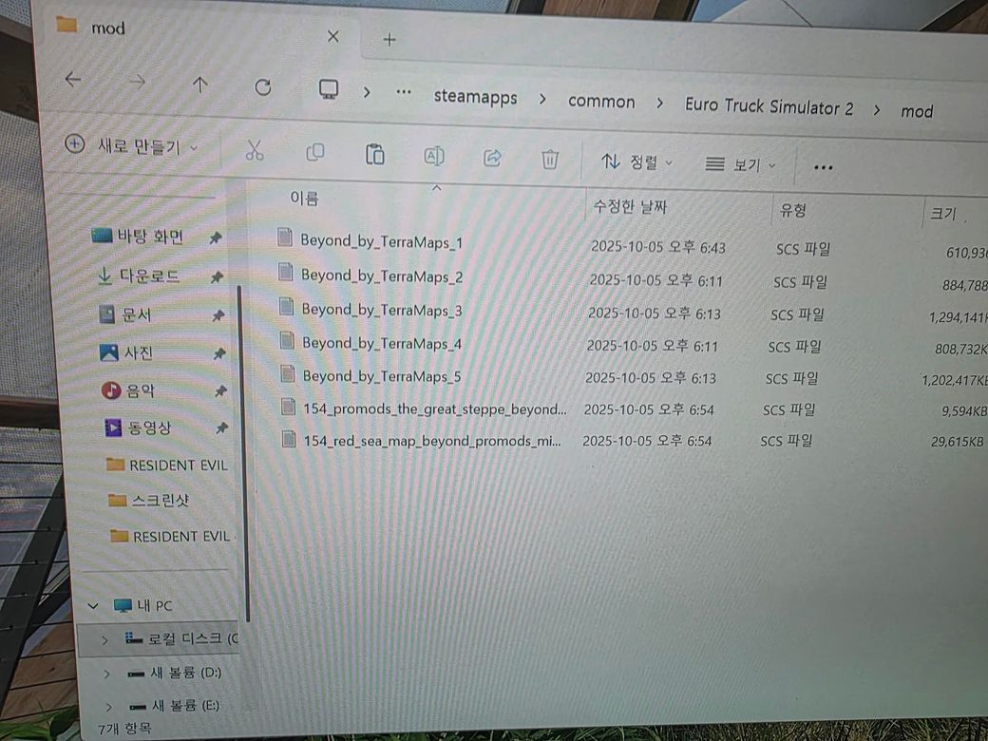
Task: Open the 새로 만들기 dropdown
Action: (132, 145)
